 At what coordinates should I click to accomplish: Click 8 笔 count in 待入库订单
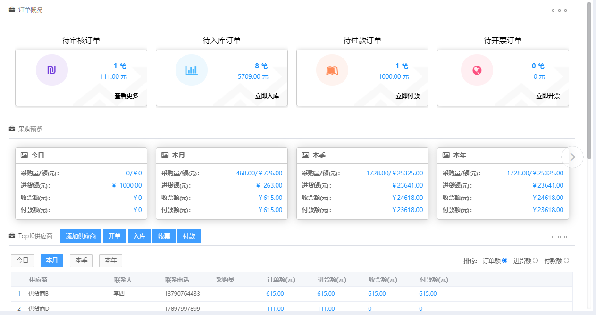pos(261,66)
